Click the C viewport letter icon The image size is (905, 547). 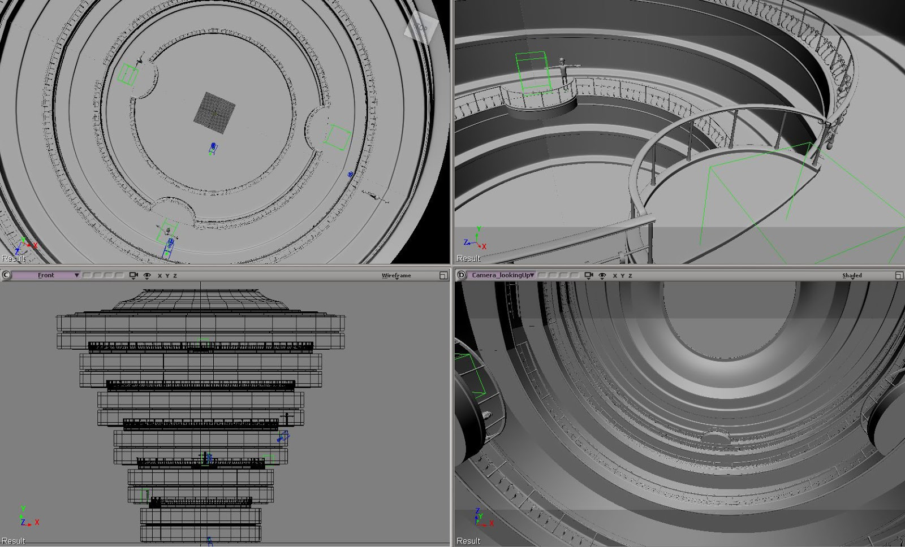point(6,275)
